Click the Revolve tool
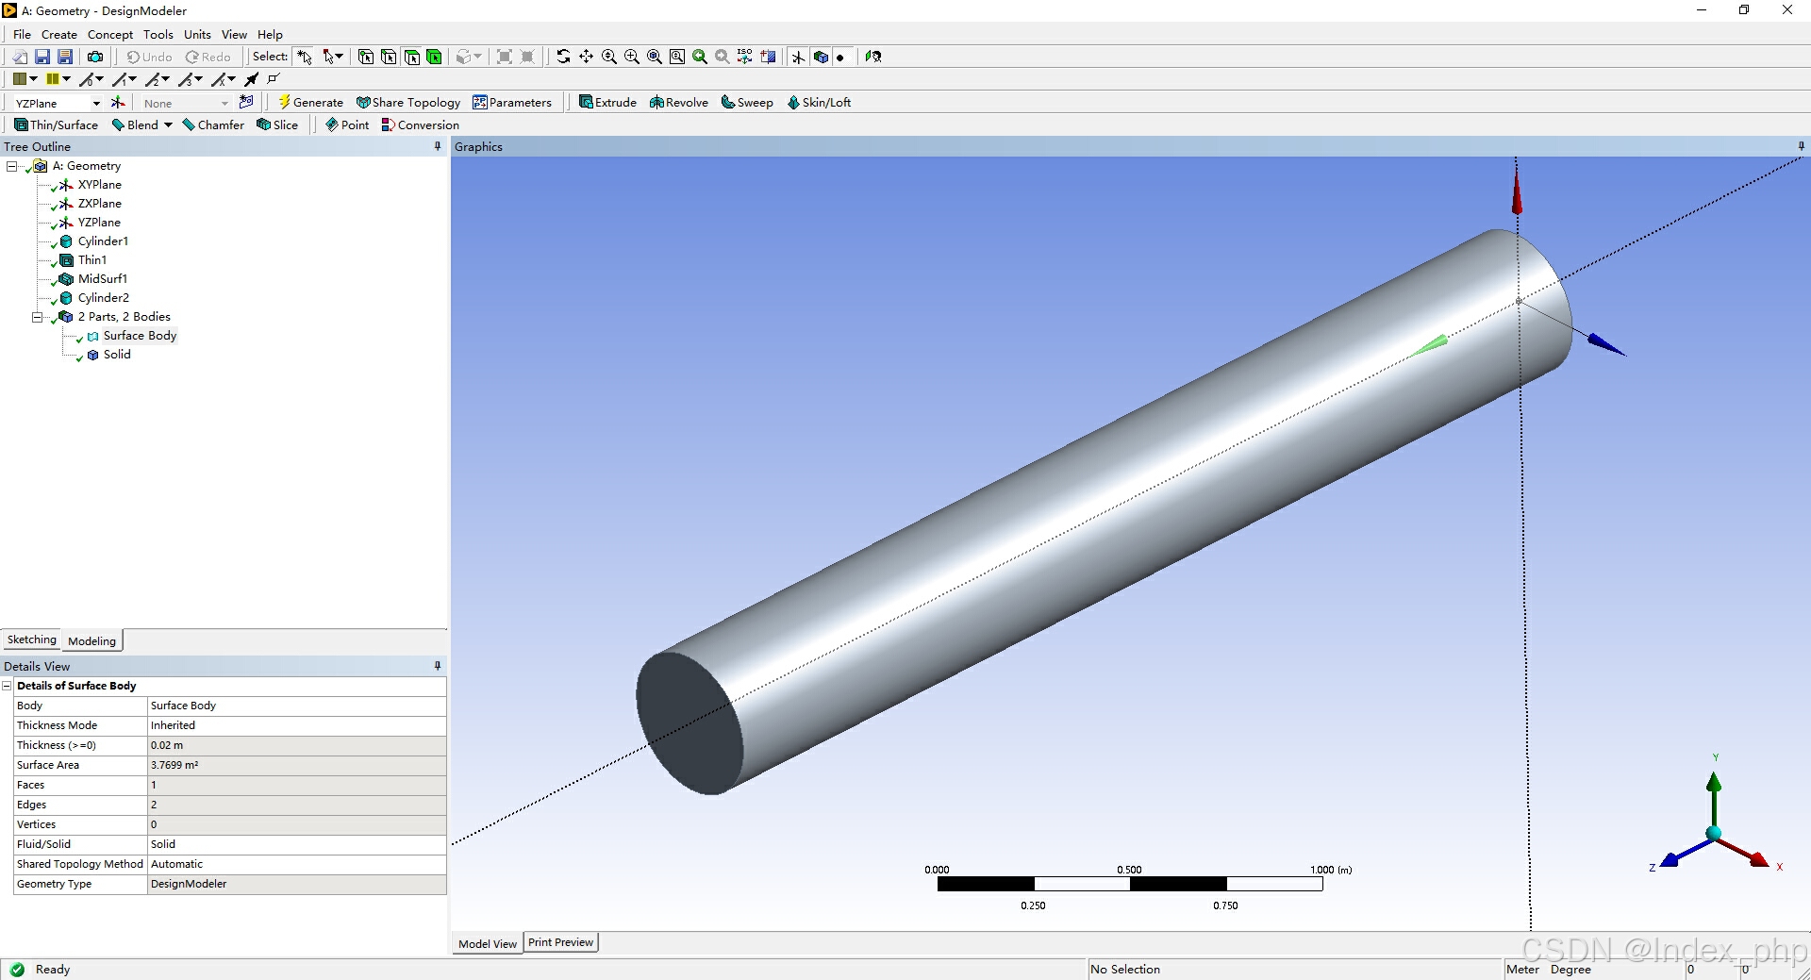Viewport: 1811px width, 980px height. tap(679, 102)
